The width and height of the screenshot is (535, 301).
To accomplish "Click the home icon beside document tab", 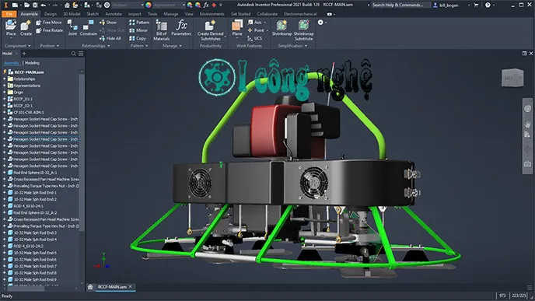I will (90, 287).
